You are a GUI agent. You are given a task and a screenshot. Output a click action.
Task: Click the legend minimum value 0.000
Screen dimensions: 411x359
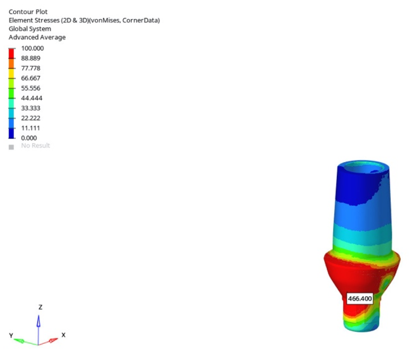(29, 138)
